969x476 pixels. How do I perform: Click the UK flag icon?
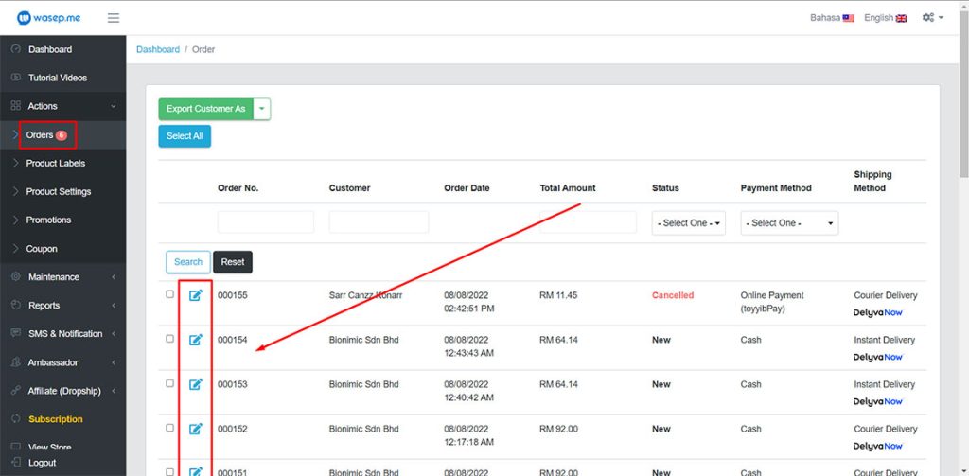pos(901,18)
